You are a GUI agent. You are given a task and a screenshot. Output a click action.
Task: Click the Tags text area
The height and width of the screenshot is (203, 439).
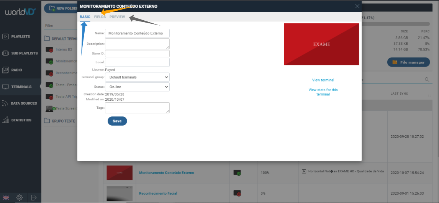[137, 108]
